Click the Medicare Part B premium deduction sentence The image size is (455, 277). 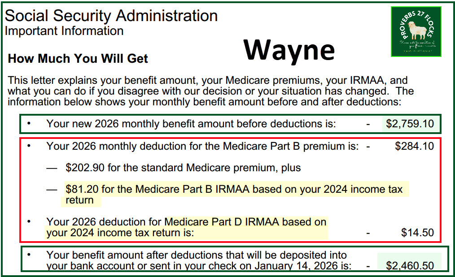click(x=202, y=146)
